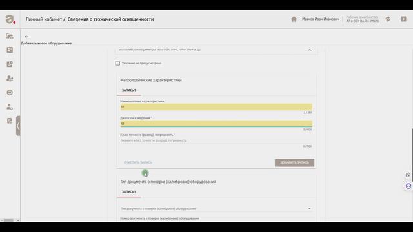
Task: Click 'Добавить новое оборудование' title text
Action: pos(46,43)
